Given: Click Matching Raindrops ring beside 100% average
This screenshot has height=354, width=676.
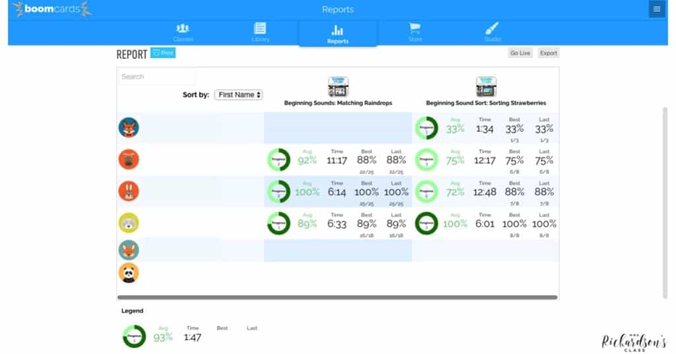Looking at the screenshot, I should [279, 192].
